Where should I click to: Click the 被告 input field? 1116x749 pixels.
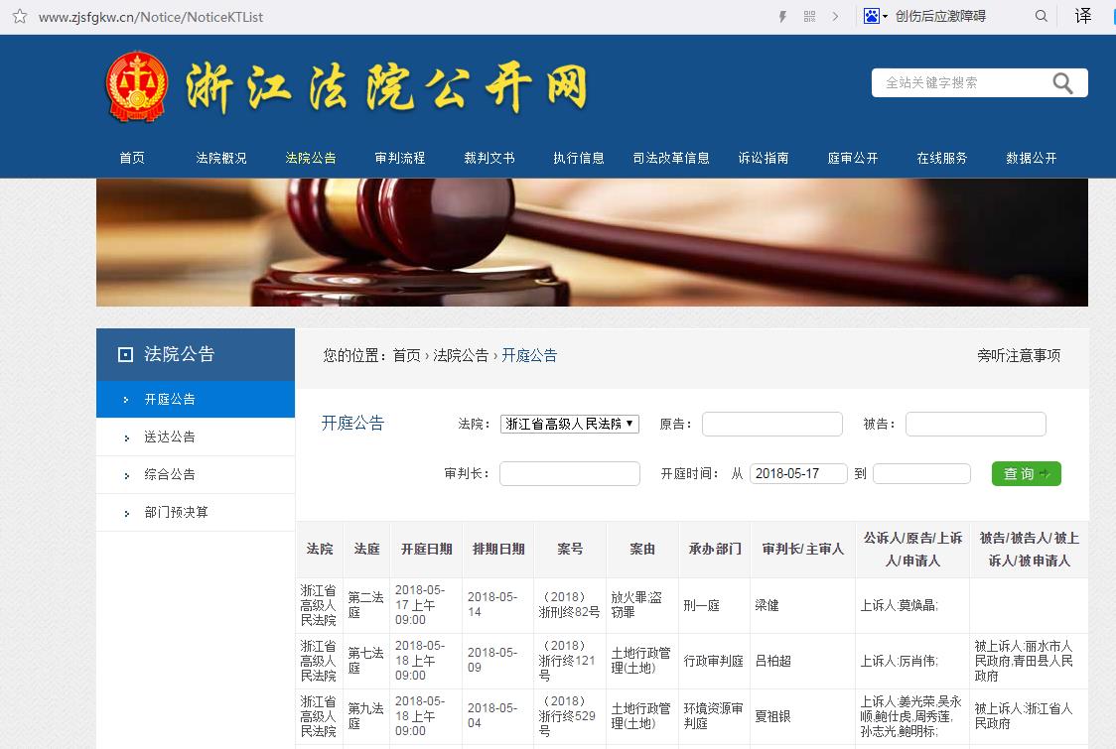[x=976, y=424]
